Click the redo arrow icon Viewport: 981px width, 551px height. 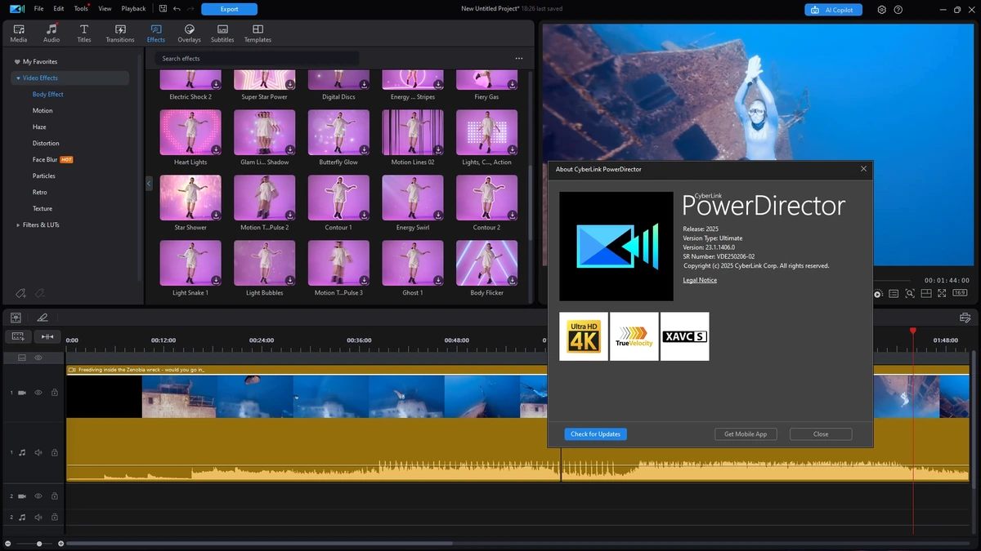point(190,9)
